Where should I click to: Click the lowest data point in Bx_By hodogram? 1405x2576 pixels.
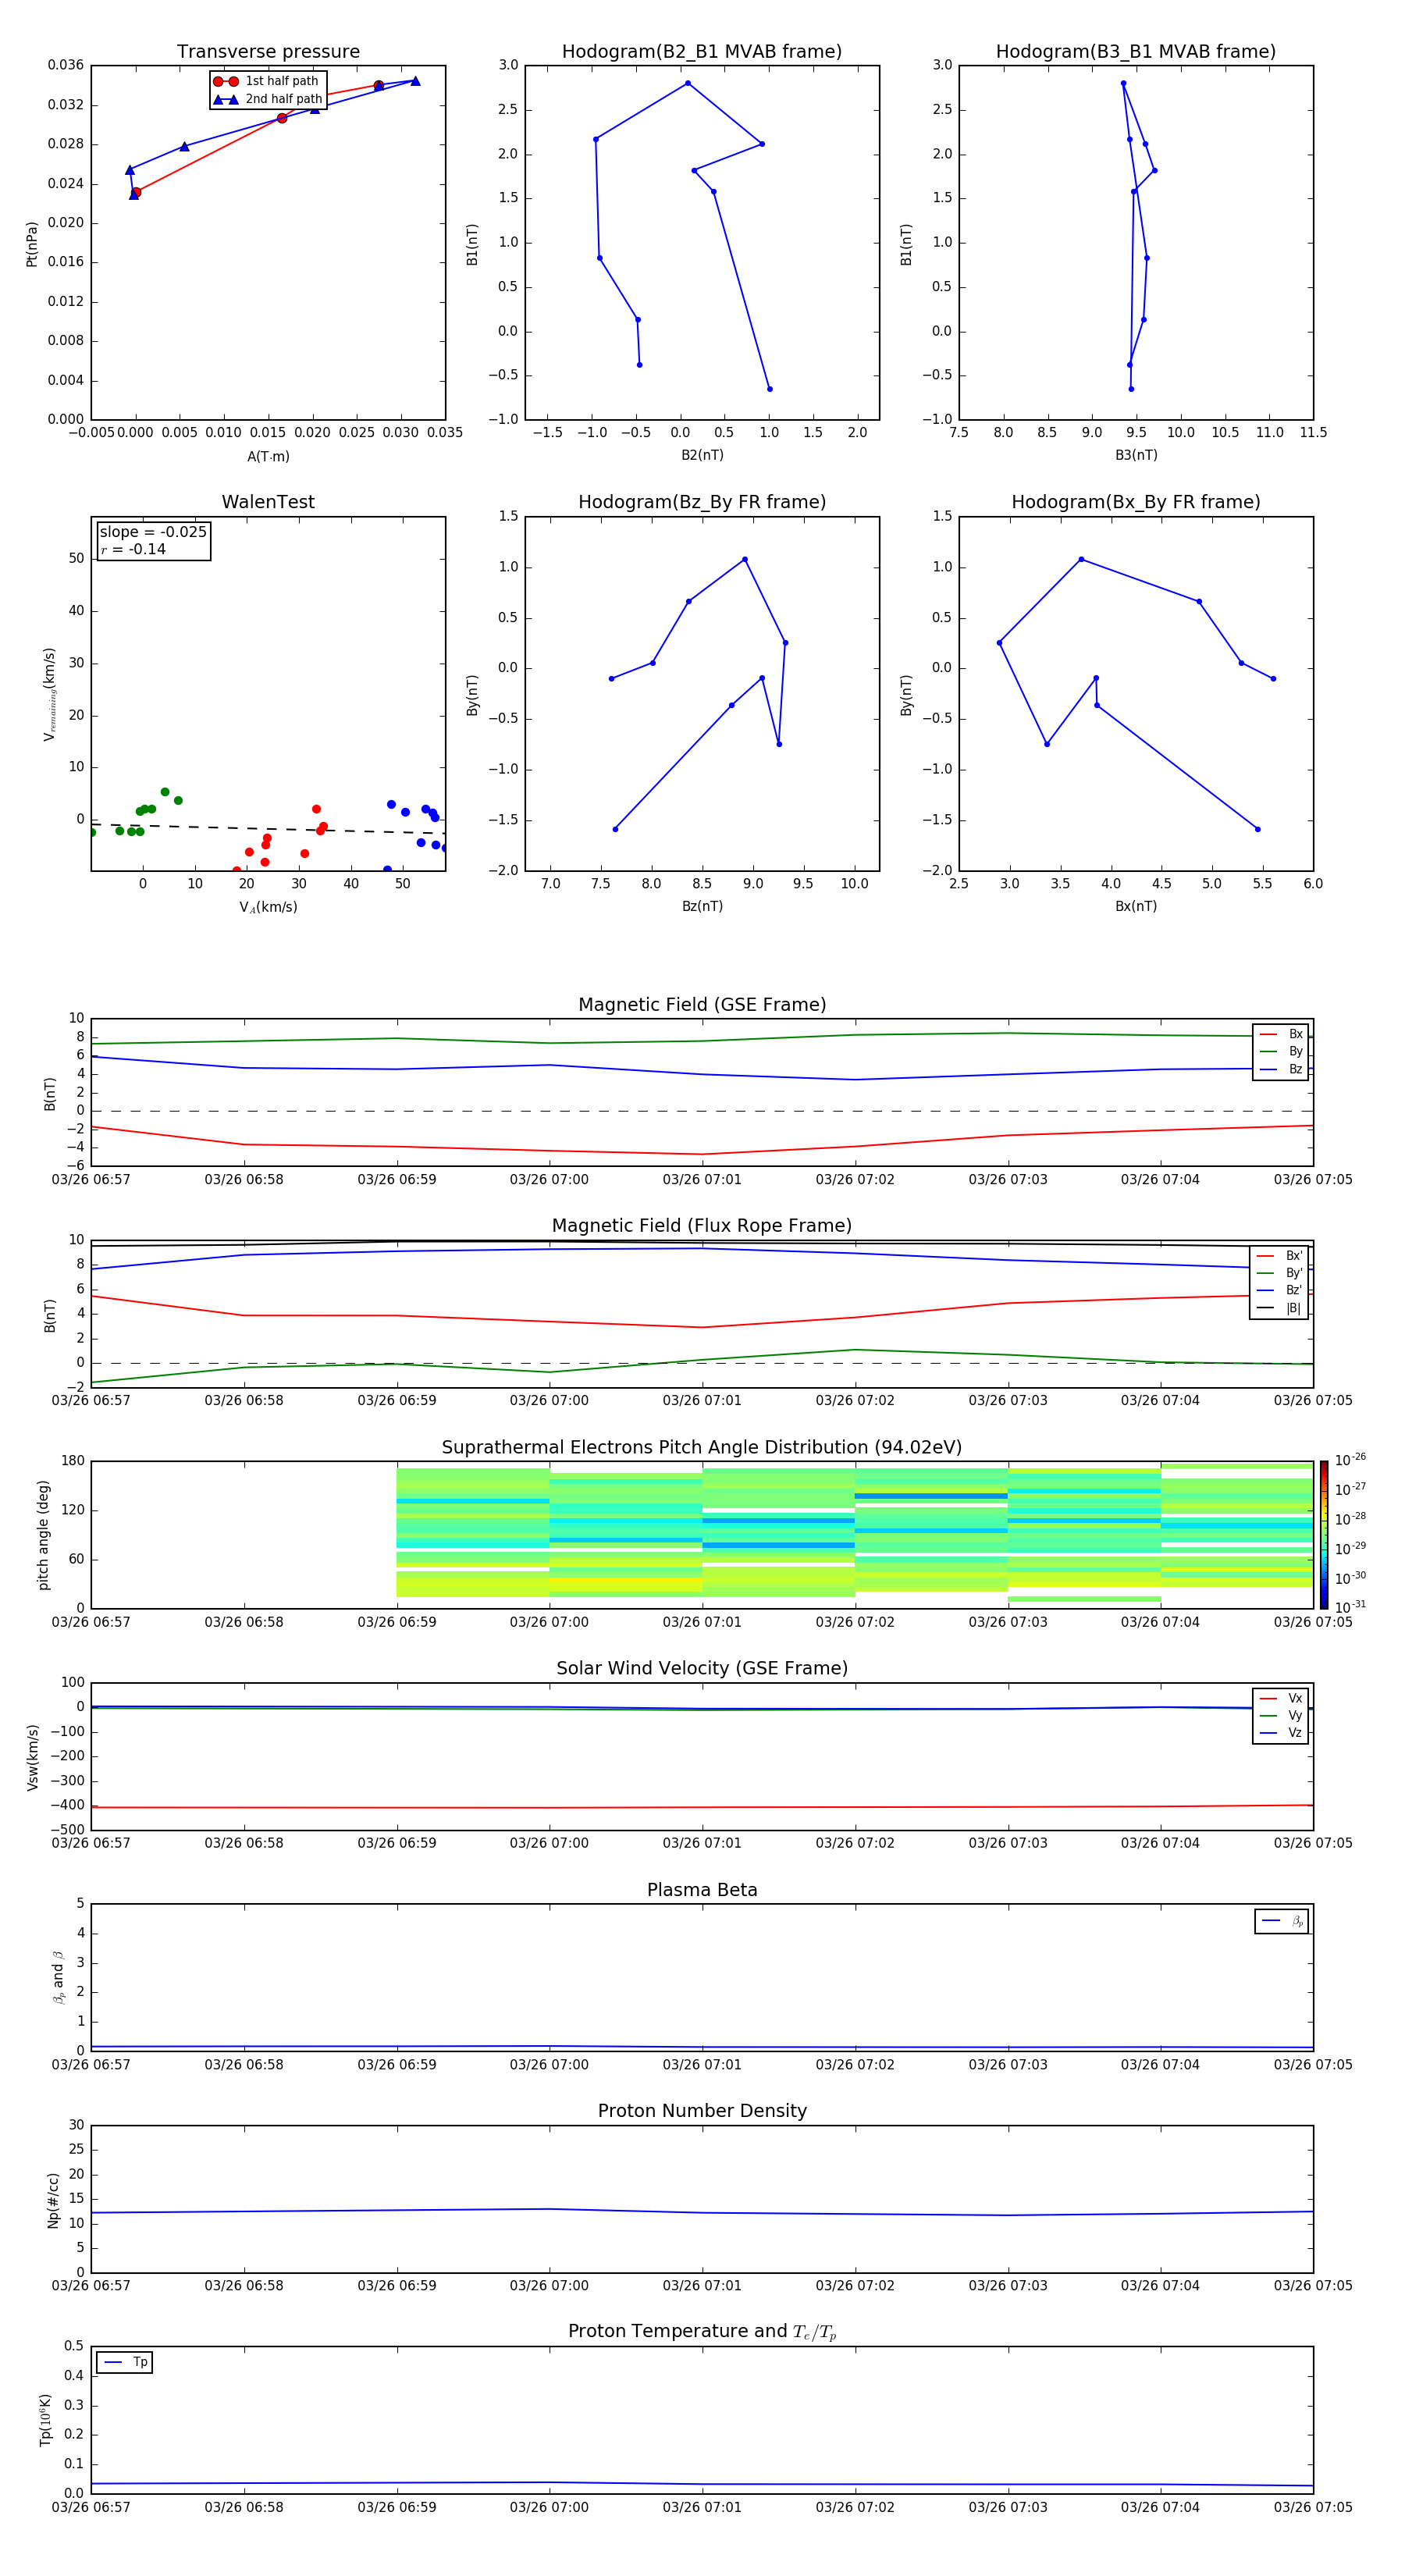tap(1257, 829)
